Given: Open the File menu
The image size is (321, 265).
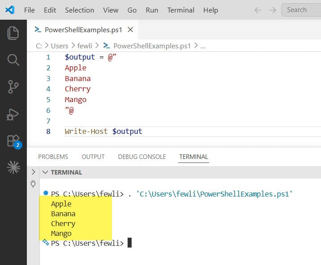Looking at the screenshot, I should click(30, 10).
